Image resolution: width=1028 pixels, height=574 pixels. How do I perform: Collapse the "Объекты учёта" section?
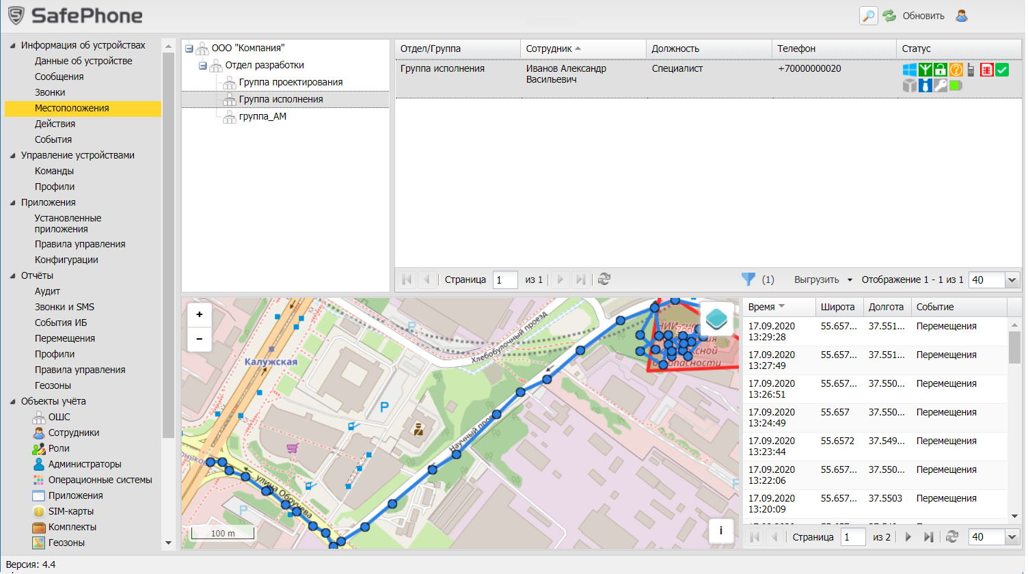pyautogui.click(x=12, y=402)
